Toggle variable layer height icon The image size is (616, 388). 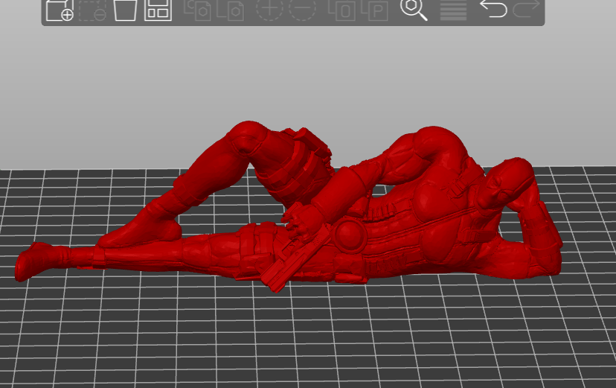coord(453,10)
